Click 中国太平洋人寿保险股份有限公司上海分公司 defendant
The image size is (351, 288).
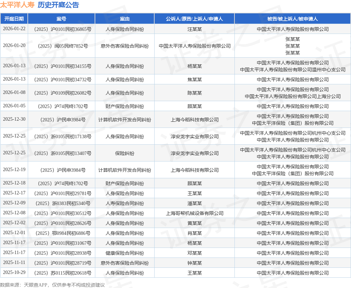tap(293, 96)
